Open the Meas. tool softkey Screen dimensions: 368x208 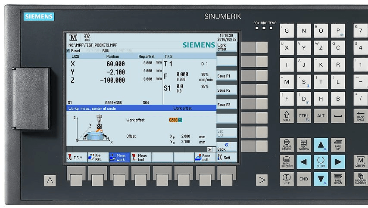click(141, 157)
